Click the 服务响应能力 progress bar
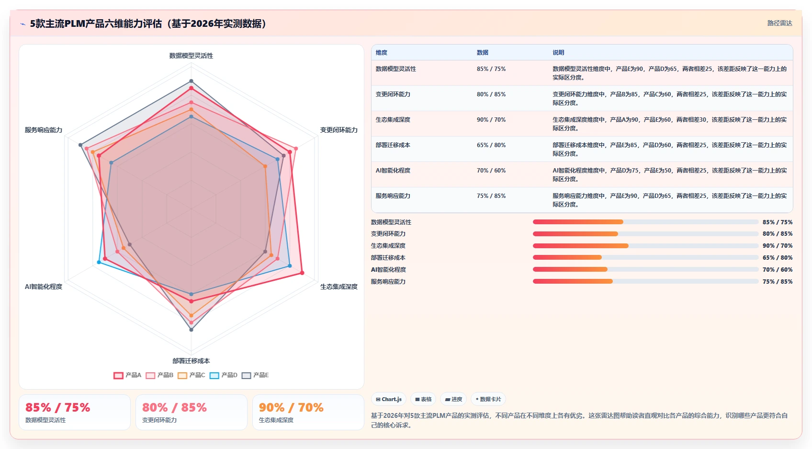The height and width of the screenshot is (449, 812). click(x=646, y=282)
